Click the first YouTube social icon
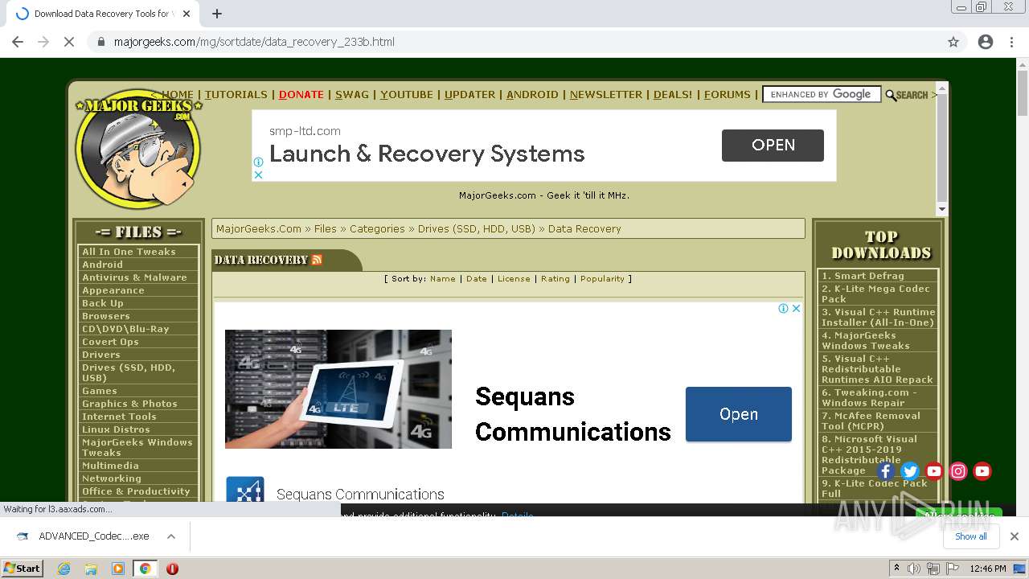This screenshot has width=1029, height=579. pyautogui.click(x=934, y=471)
